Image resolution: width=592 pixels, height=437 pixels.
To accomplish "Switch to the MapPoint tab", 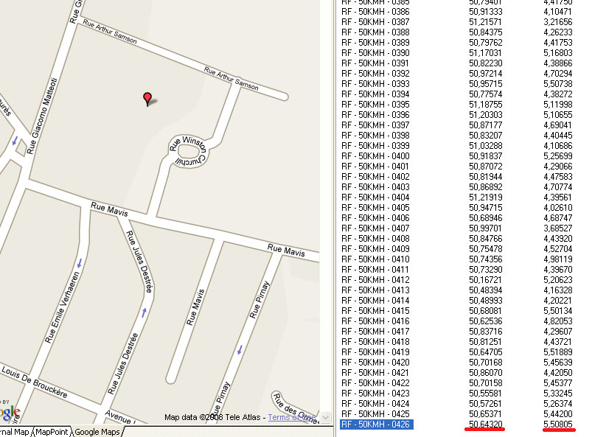I will tap(52, 432).
